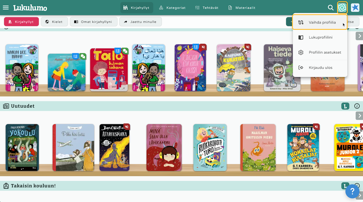
Task: Click the Omat kirjahyllyni button
Action: point(94,22)
